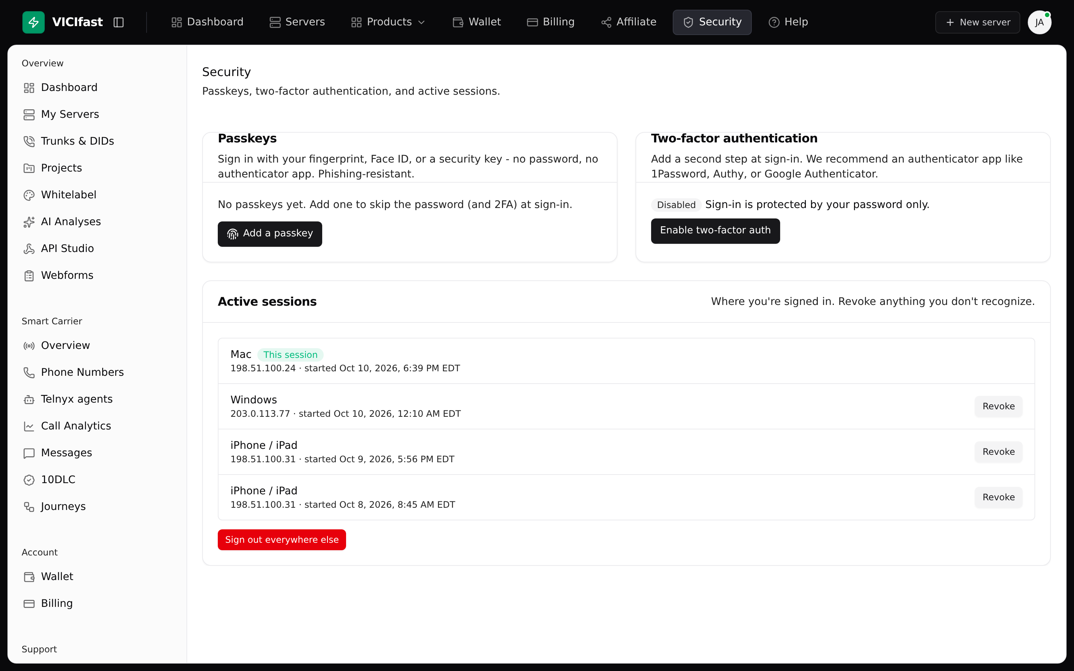Viewport: 1074px width, 671px height.
Task: Click the Journeys workflow icon
Action: point(29,507)
